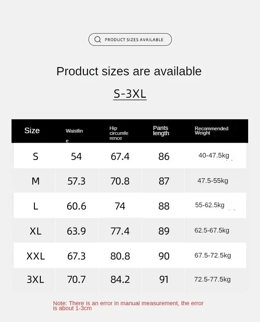This screenshot has height=322, width=260.
Task: Choose the L size row label
Action: click(x=36, y=206)
